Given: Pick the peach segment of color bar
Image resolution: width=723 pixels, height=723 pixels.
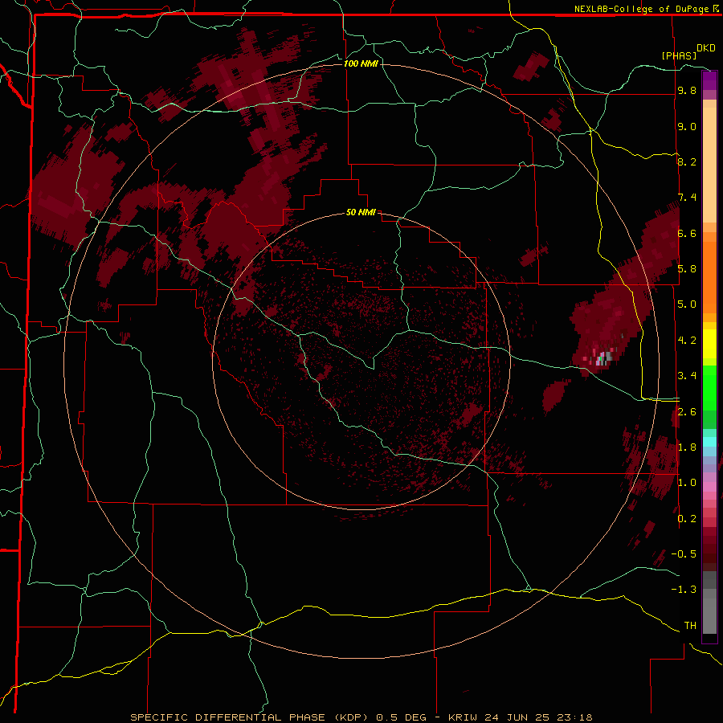Looking at the screenshot, I should pyautogui.click(x=709, y=165).
